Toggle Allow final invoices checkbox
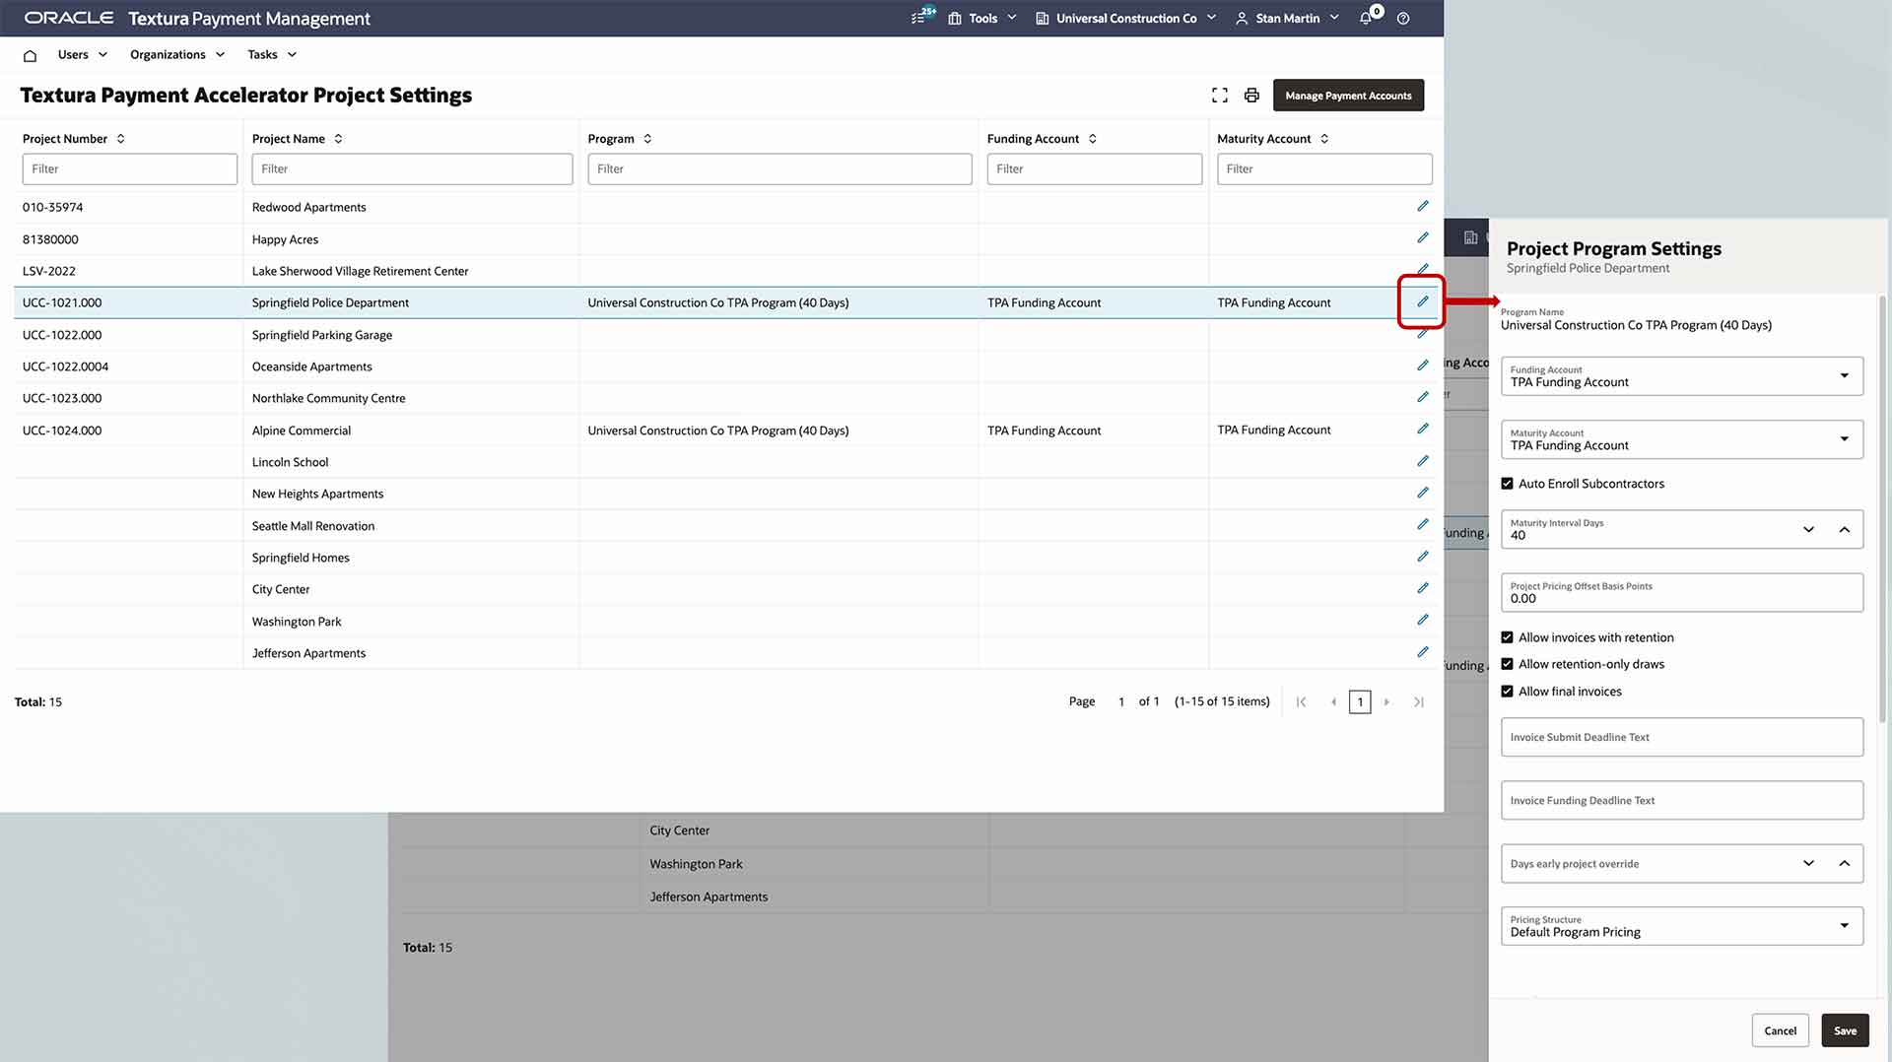1892x1062 pixels. point(1507,692)
